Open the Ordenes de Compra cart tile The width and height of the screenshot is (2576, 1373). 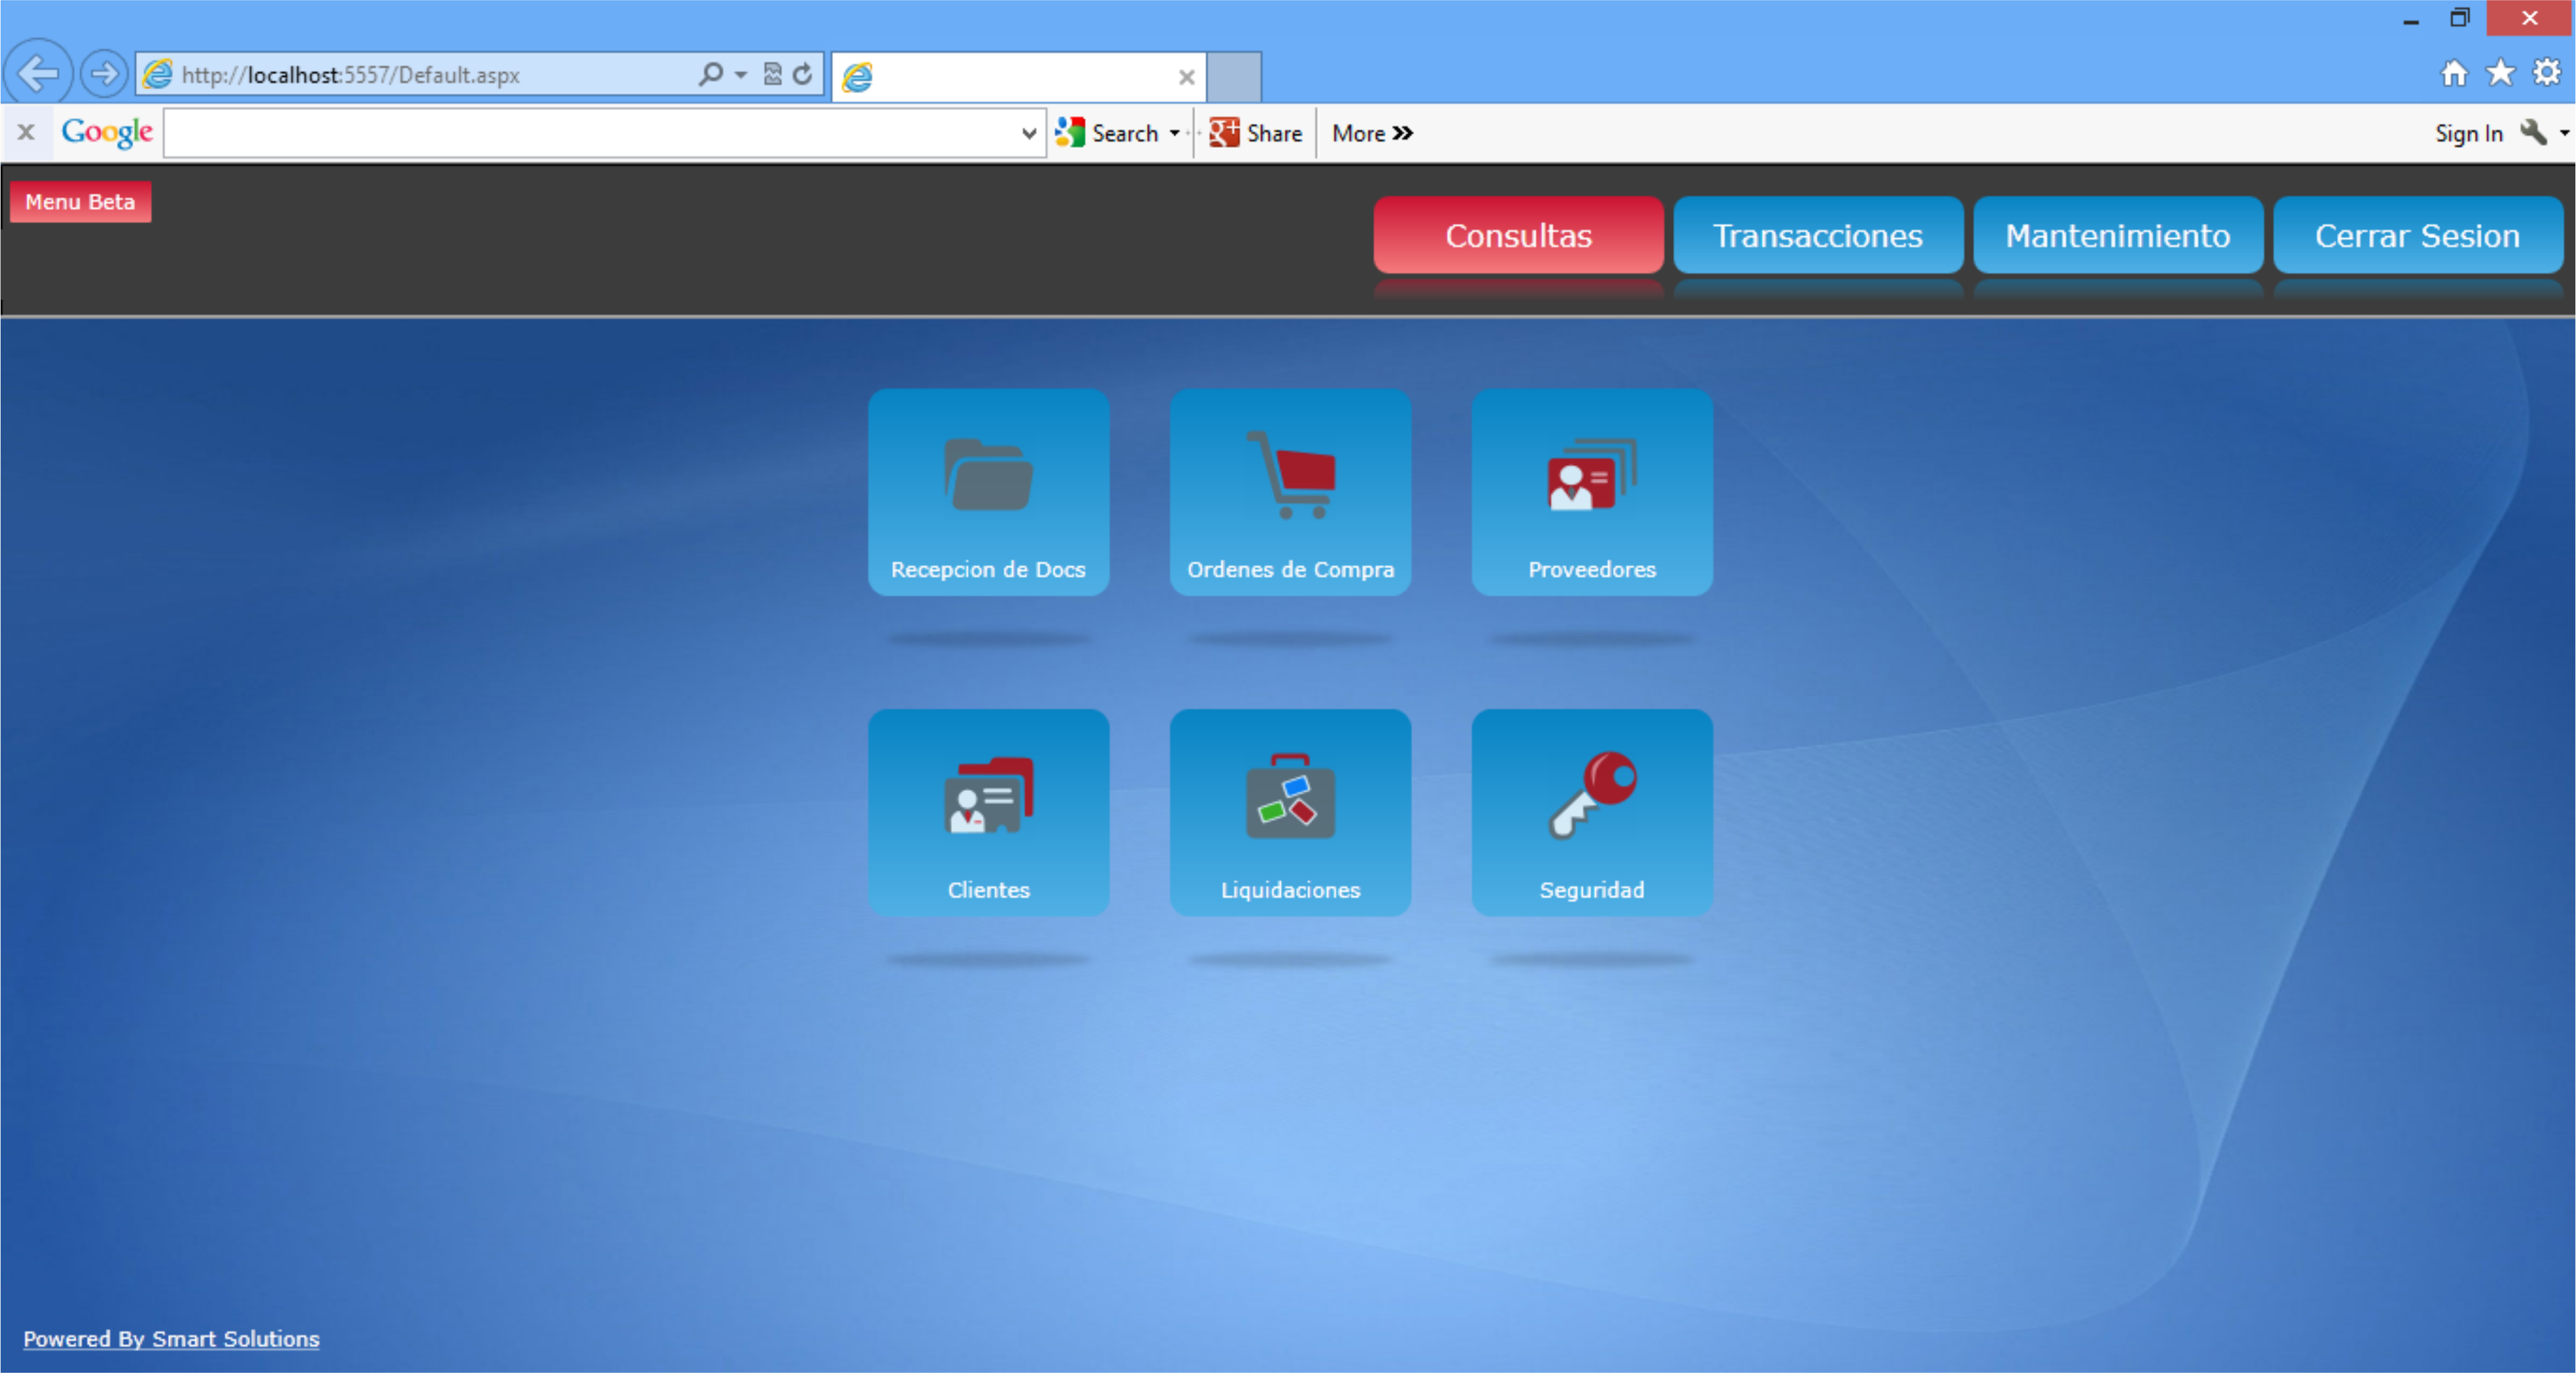1290,492
